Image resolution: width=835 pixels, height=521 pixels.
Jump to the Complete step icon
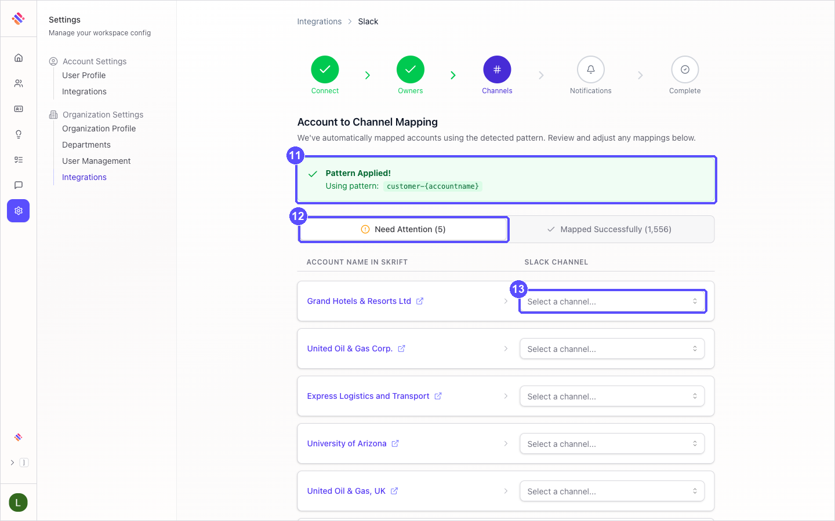tap(685, 69)
